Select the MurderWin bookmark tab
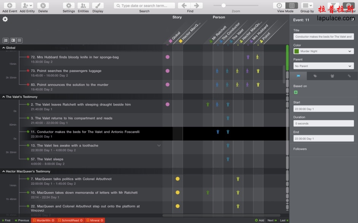Image resolution: width=358 pixels, height=223 pixels. [x=43, y=220]
